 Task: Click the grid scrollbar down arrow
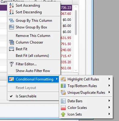pos(76,70)
